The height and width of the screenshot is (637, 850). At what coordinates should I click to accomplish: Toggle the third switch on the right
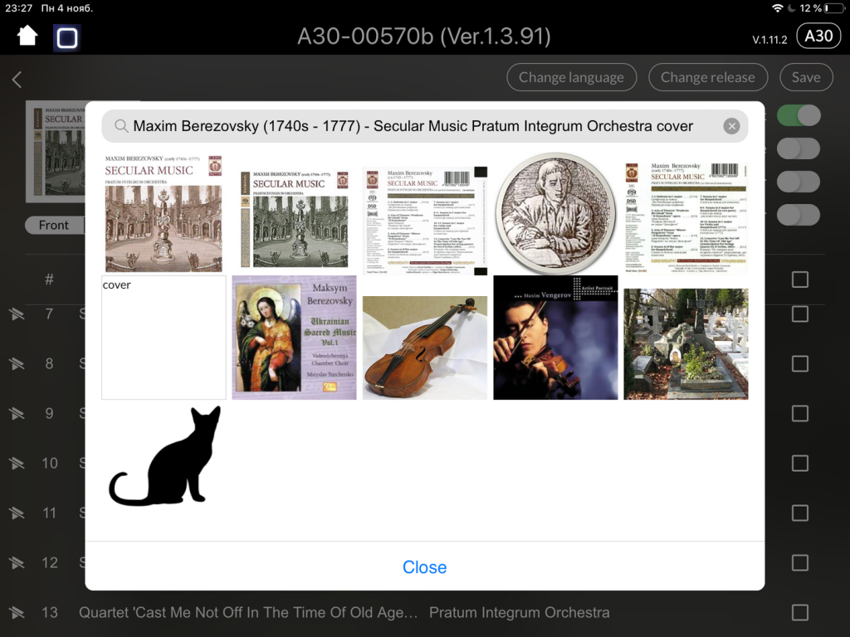coord(799,182)
